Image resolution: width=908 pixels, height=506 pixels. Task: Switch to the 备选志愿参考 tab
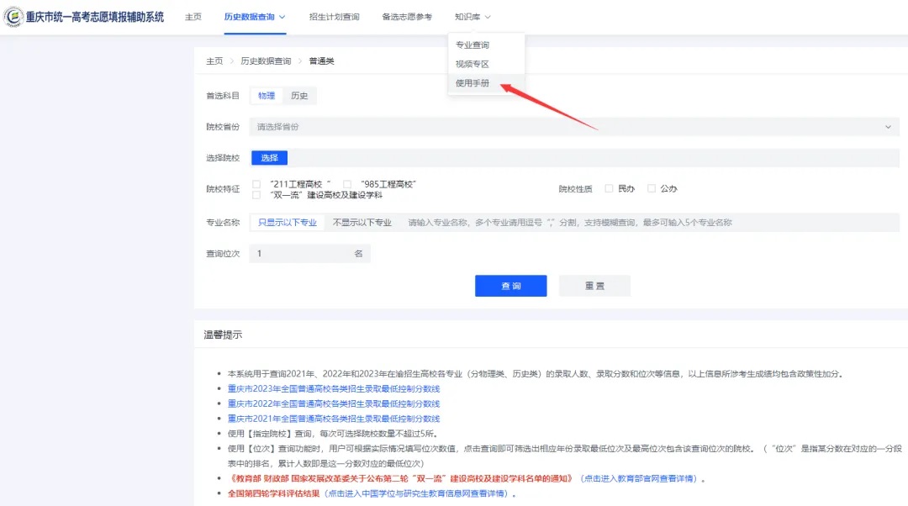pyautogui.click(x=406, y=17)
